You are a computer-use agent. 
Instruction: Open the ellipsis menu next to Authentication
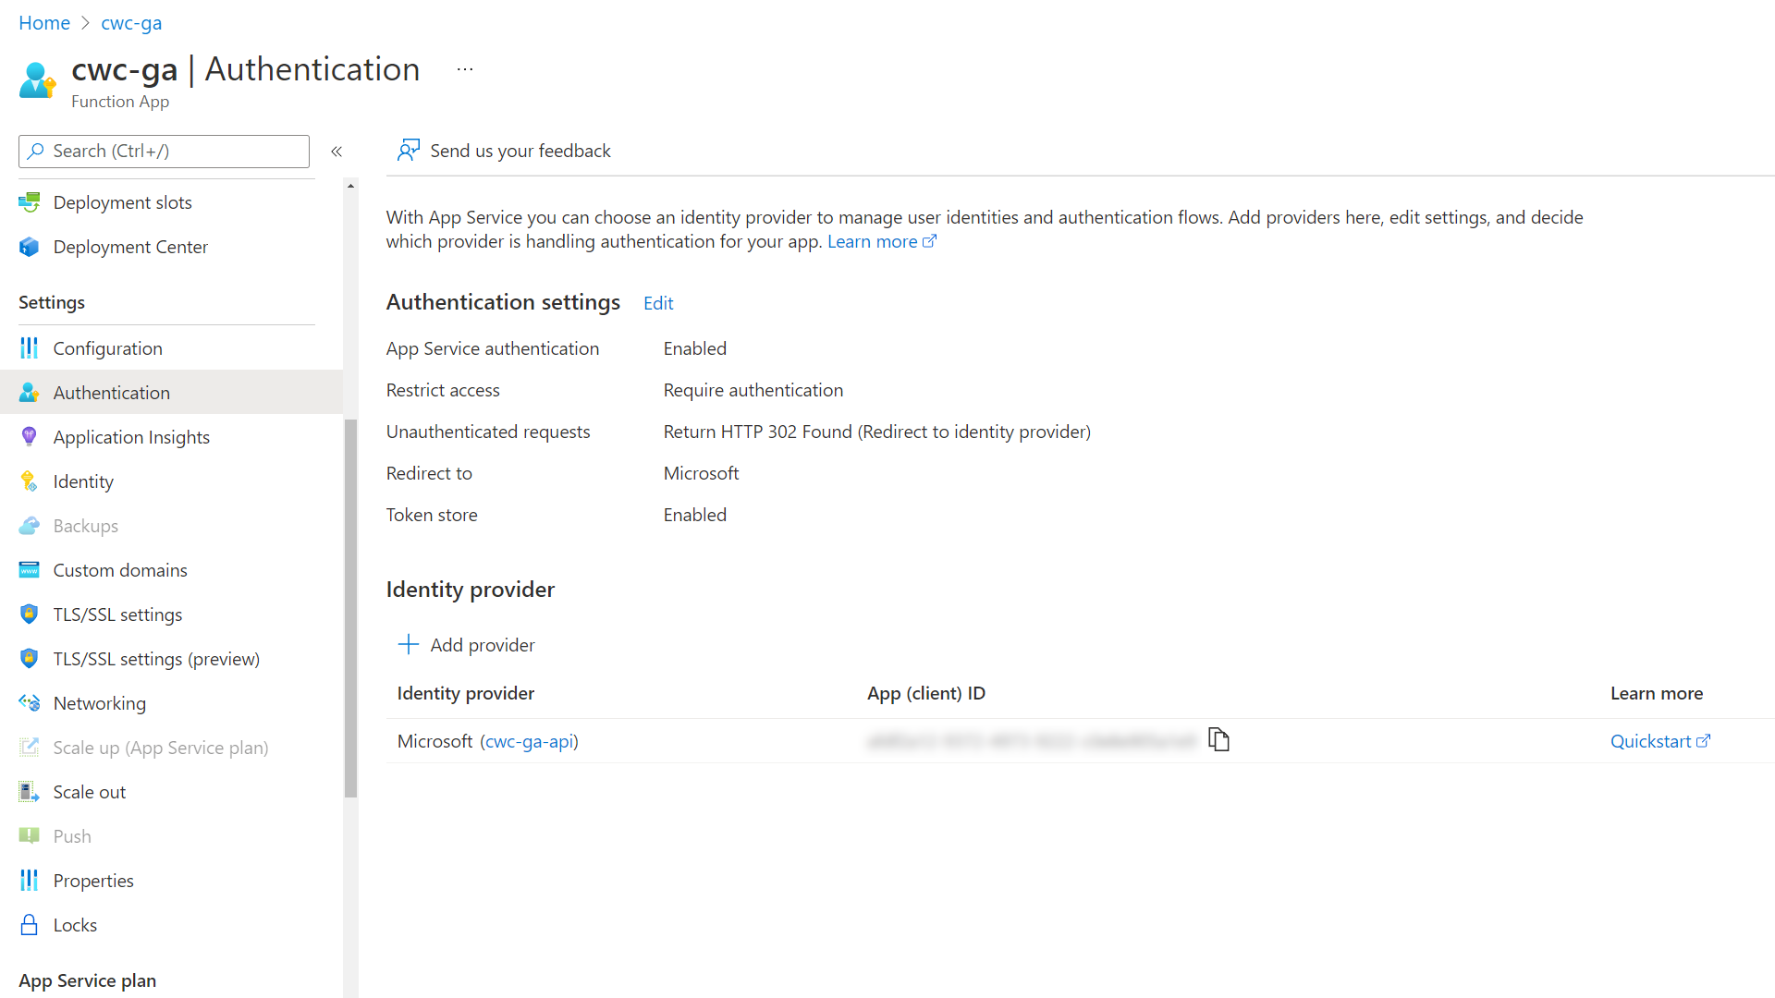(x=465, y=68)
